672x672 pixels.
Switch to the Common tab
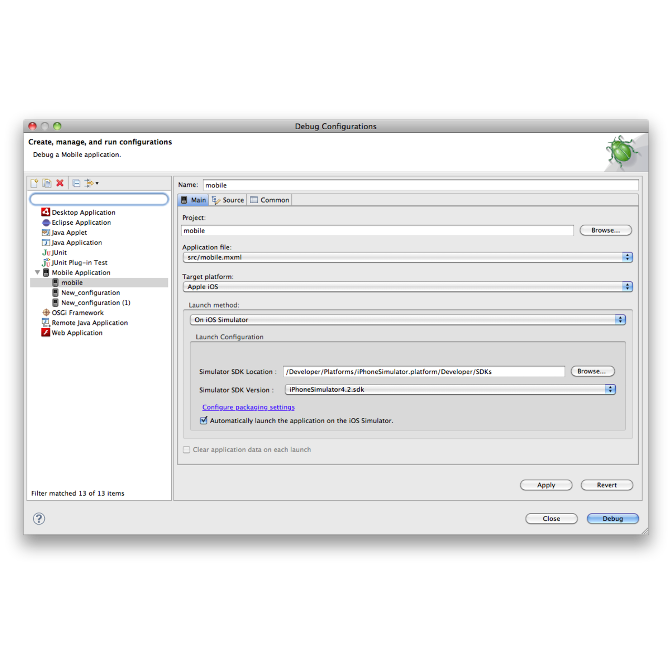[x=270, y=200]
